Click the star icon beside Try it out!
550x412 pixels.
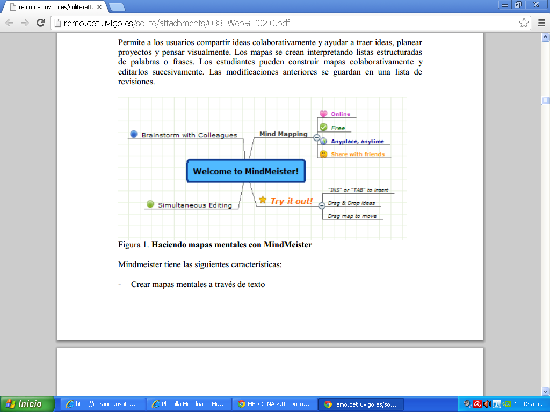click(263, 200)
